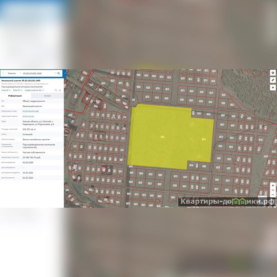
Task: Click the geolocation compass icon
Action: tap(273, 88)
